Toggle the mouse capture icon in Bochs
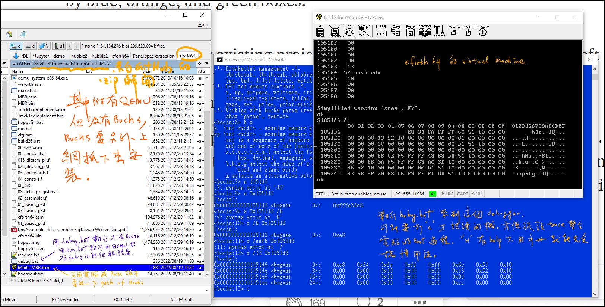The image size is (605, 307). pos(364,31)
